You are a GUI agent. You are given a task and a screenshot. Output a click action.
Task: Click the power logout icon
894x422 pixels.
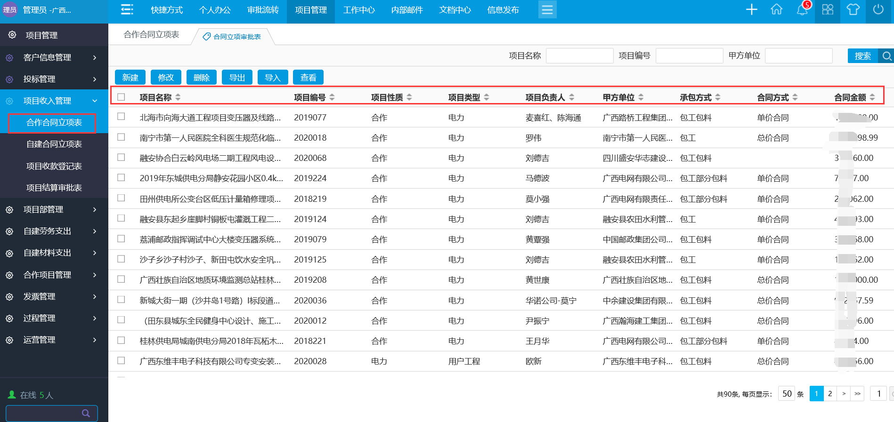coord(878,9)
